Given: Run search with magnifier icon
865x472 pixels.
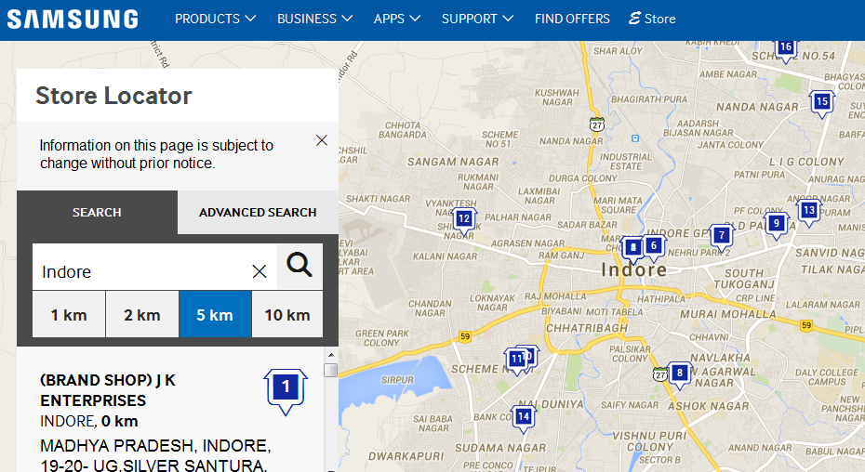Looking at the screenshot, I should tap(299, 267).
